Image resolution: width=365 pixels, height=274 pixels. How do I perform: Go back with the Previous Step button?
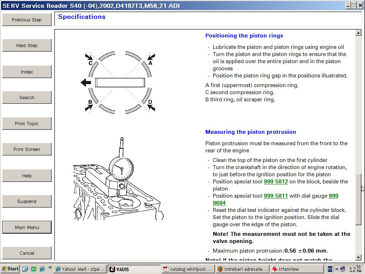pyautogui.click(x=27, y=20)
